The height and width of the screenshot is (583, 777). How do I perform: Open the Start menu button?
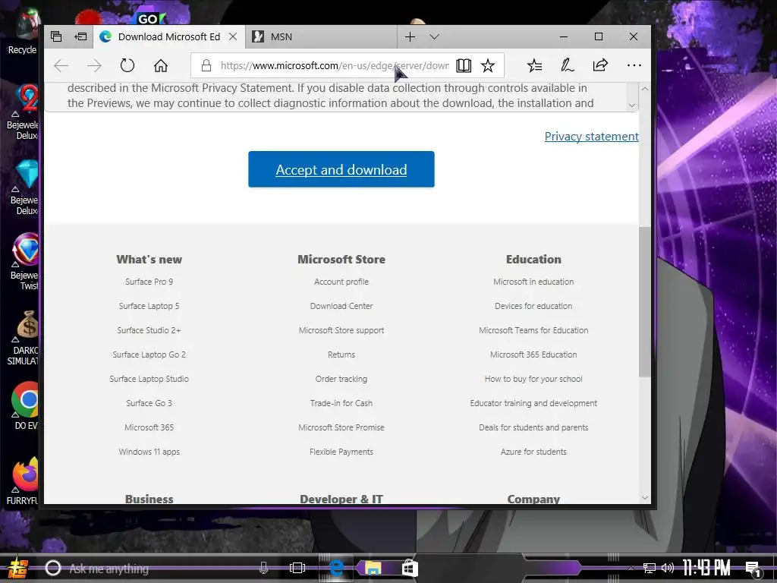[x=17, y=568]
